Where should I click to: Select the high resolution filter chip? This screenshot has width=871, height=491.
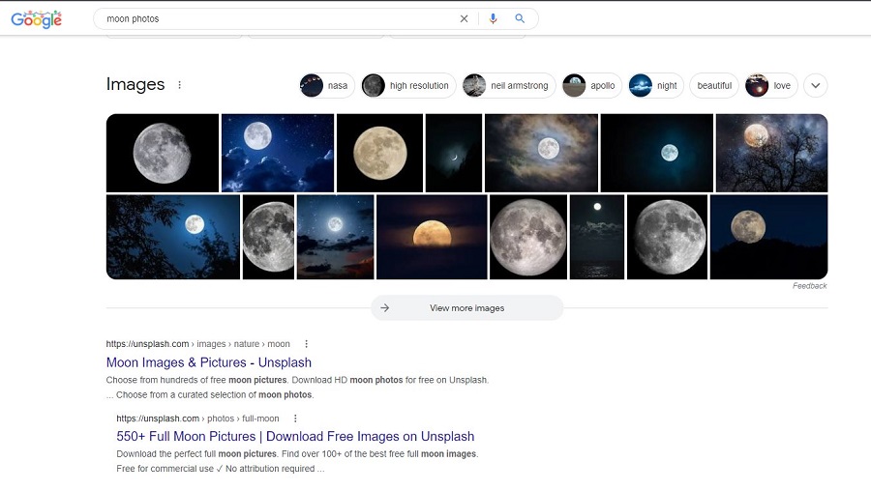click(x=407, y=85)
